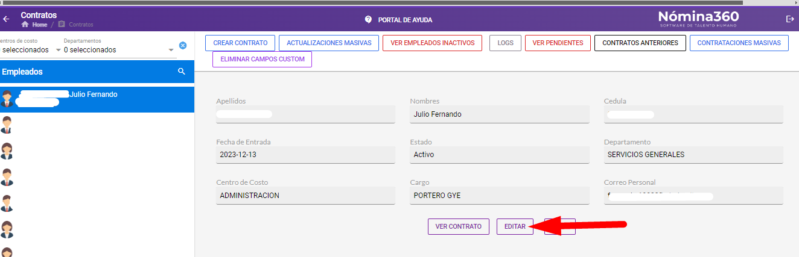Viewport: 799px width, 257px height.
Task: Open the Logs button
Action: click(x=505, y=43)
